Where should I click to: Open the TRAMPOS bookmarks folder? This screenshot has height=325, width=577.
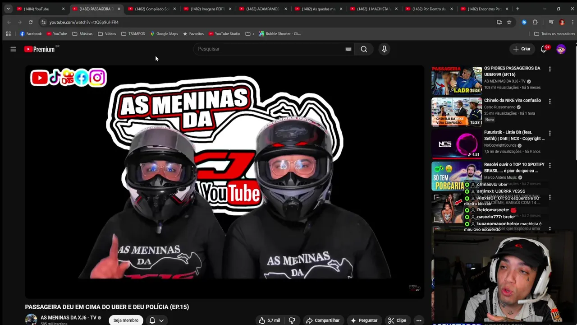tap(133, 33)
